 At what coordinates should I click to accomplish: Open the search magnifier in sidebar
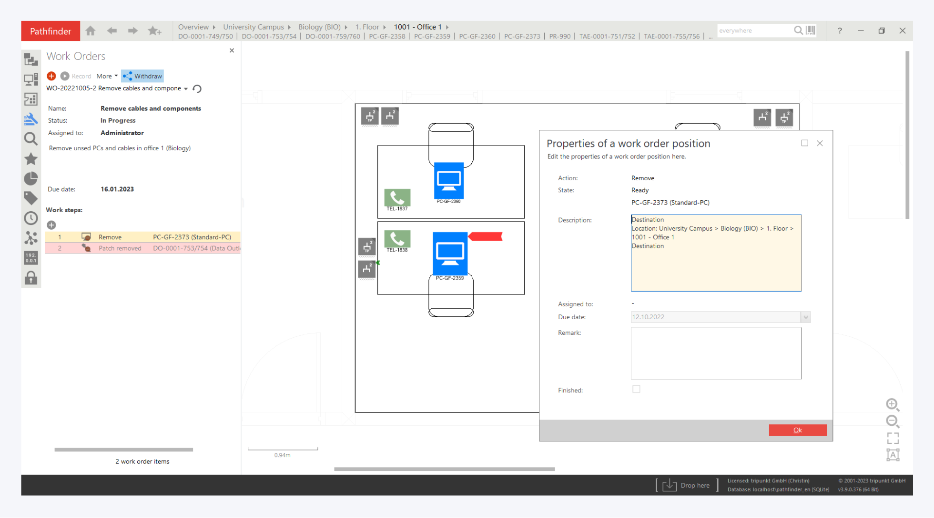click(x=31, y=139)
